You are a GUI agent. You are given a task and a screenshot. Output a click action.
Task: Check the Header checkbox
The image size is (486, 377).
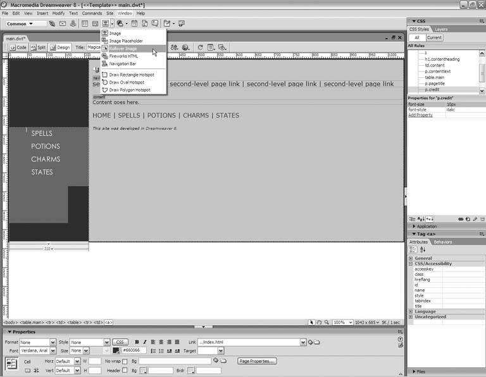tap(125, 370)
